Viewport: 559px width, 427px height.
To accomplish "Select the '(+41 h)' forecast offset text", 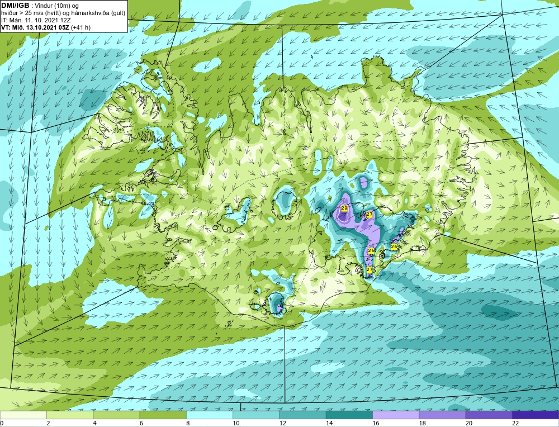I will pyautogui.click(x=81, y=27).
